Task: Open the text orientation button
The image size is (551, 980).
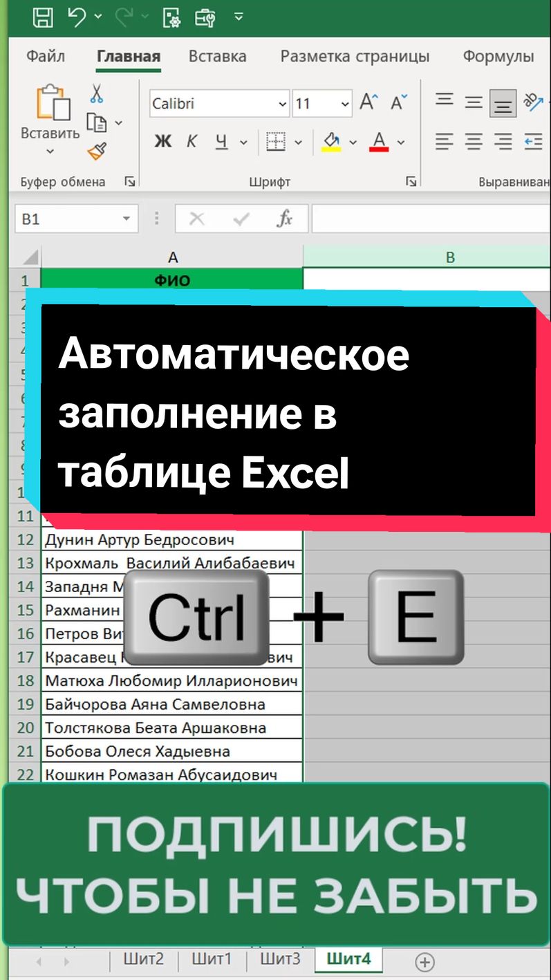Action: pyautogui.click(x=533, y=102)
